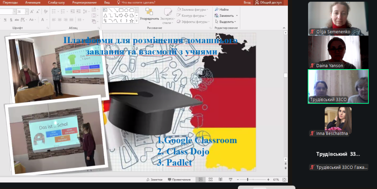This screenshot has width=377, height=189.
Task: Select the star shape in gallery
Action: click(132, 21)
